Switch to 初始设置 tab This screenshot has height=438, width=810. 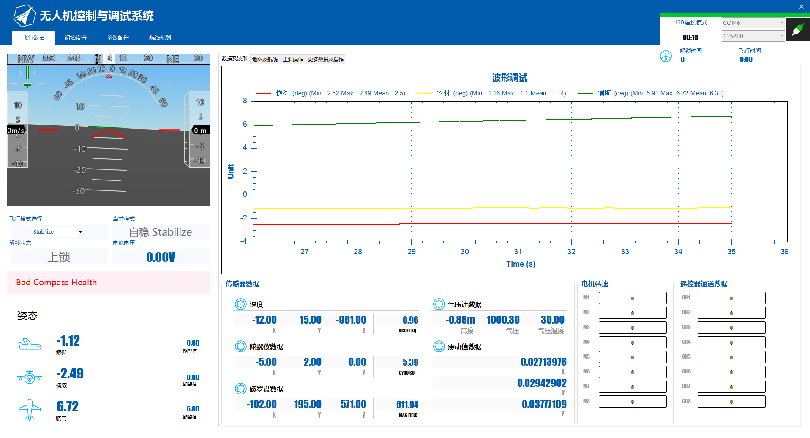click(x=76, y=38)
